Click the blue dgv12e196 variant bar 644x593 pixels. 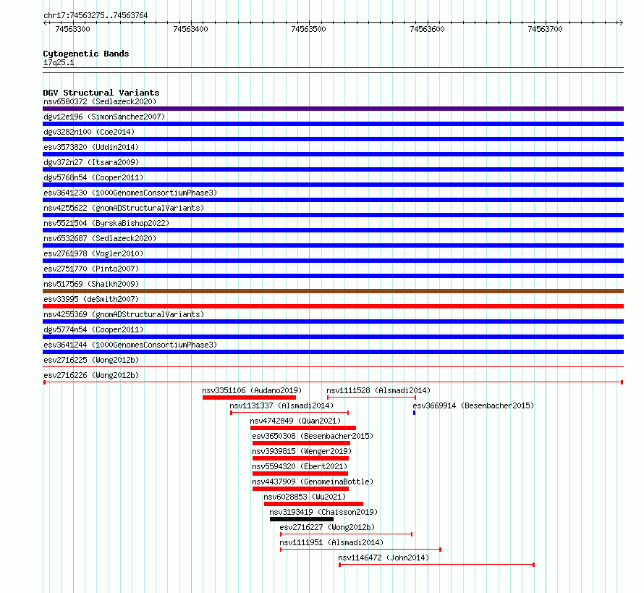333,124
